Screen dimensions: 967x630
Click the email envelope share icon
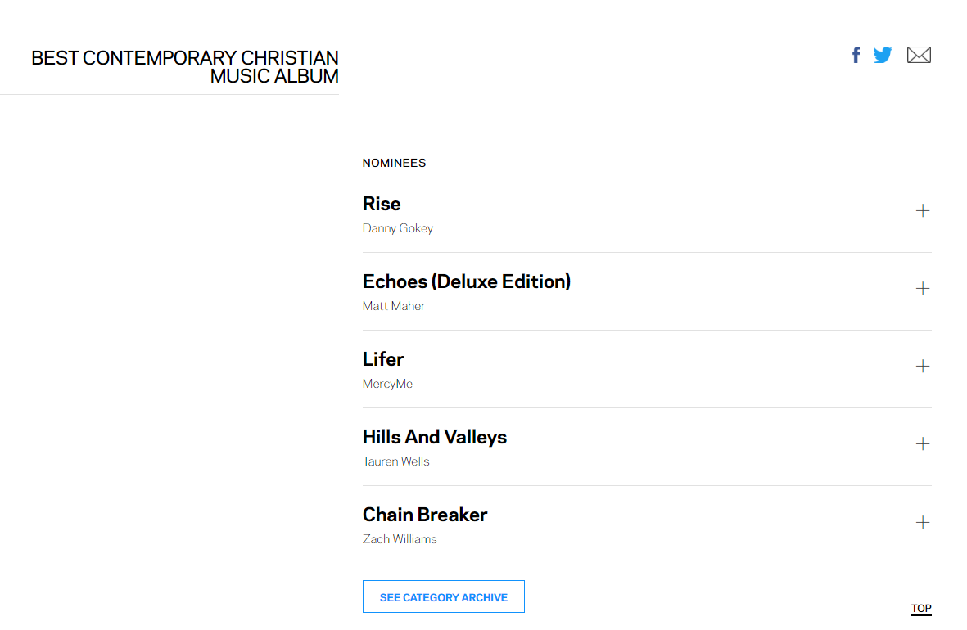tap(919, 55)
